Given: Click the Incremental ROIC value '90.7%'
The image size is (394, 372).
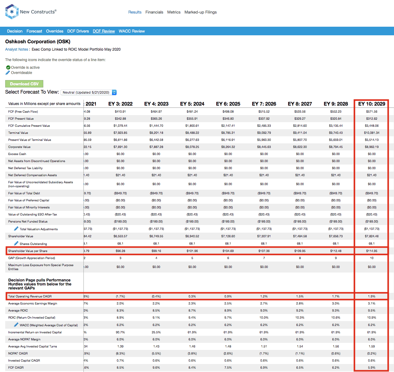Looking at the screenshot, I should 120,332.
